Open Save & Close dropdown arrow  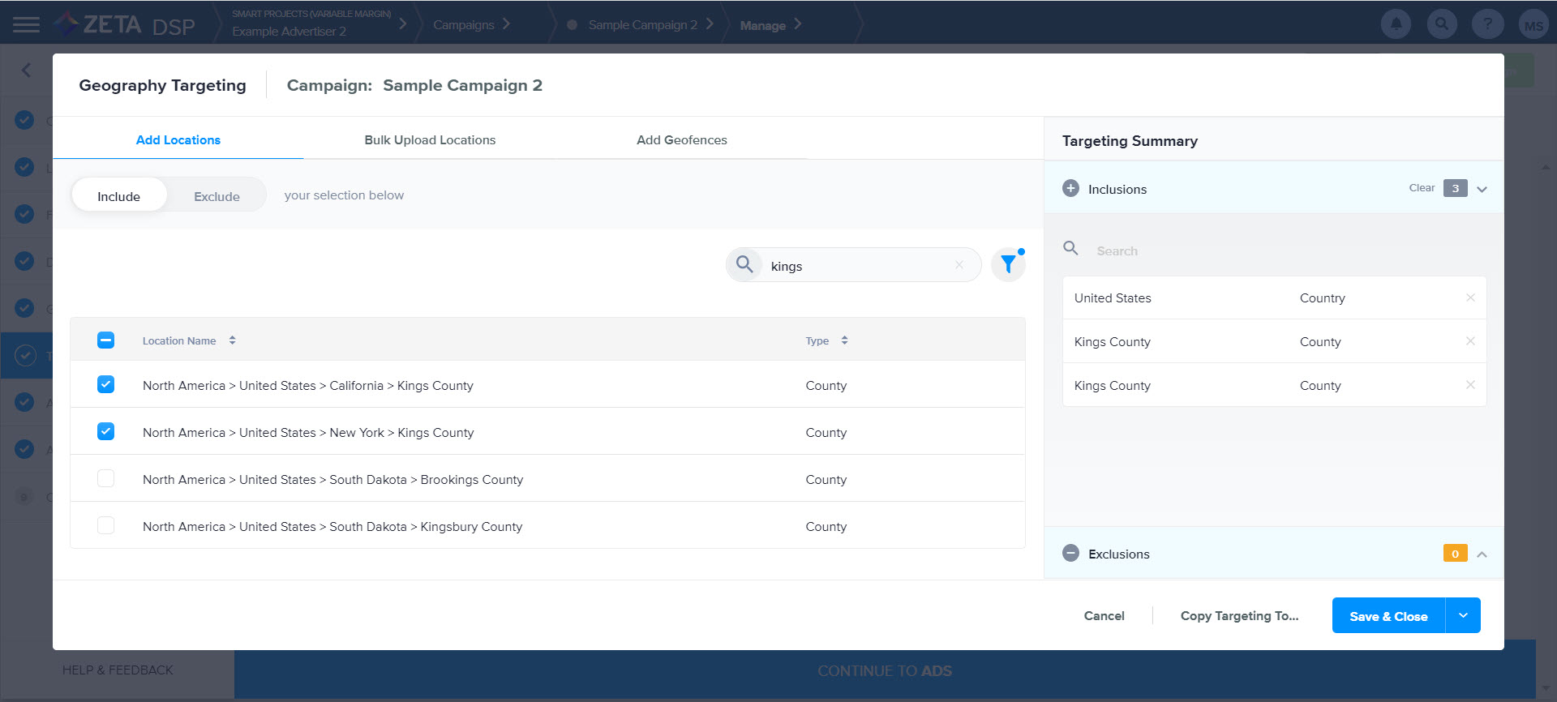(1463, 616)
